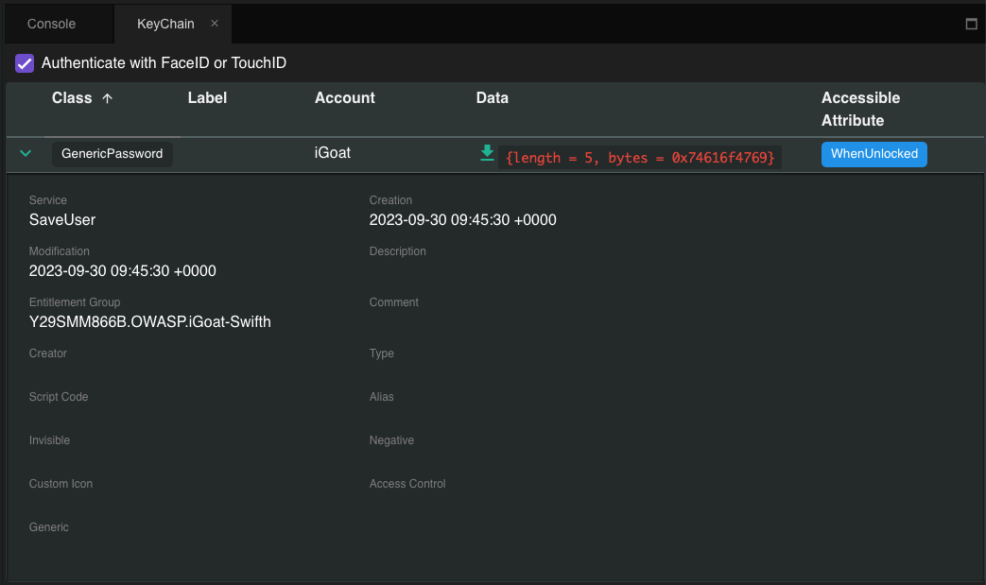Click the WhenUnlocked attribute badge
The image size is (986, 585).
point(874,154)
